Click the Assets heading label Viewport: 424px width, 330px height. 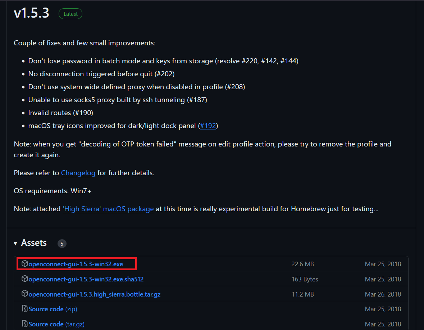[x=34, y=243]
